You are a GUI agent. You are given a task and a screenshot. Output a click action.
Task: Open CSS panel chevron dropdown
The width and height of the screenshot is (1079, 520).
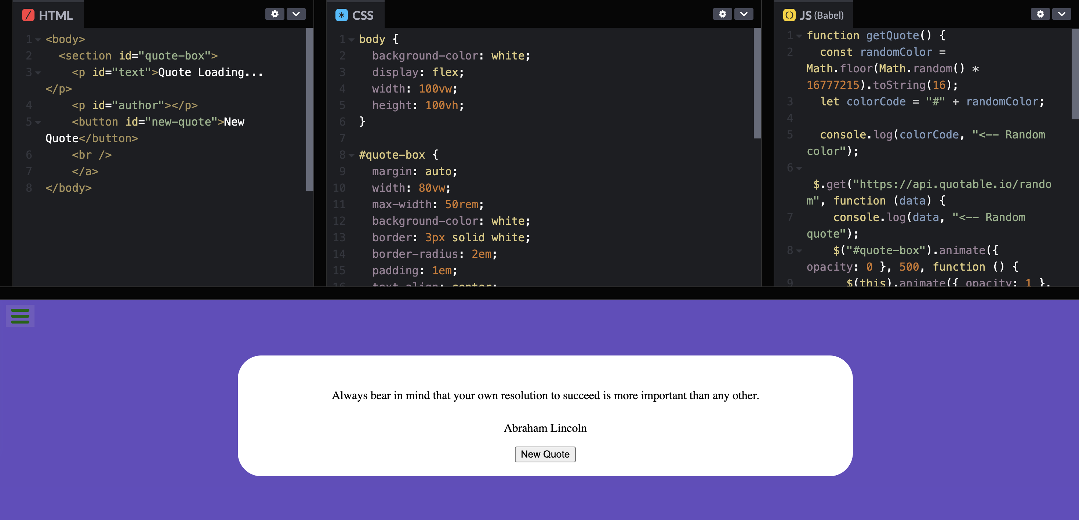[744, 14]
